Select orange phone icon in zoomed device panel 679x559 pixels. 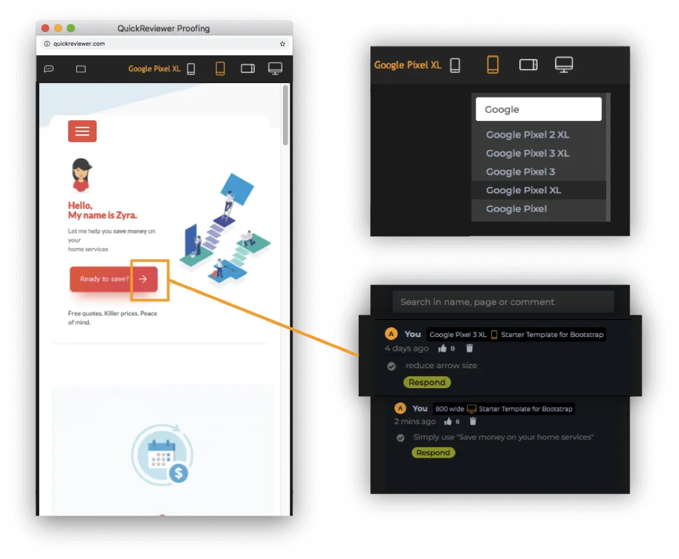(x=493, y=64)
